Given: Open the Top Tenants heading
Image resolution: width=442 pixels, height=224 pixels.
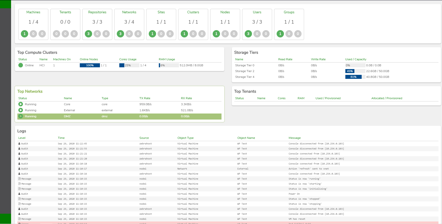Looking at the screenshot, I should pyautogui.click(x=245, y=91).
